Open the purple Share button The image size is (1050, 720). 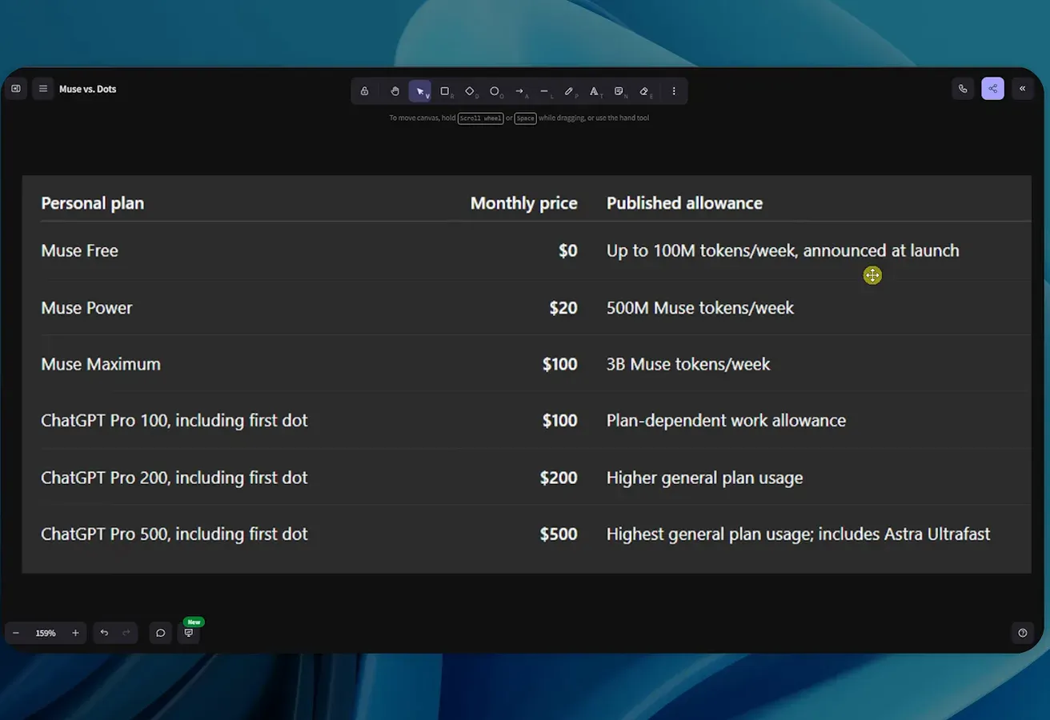coord(992,89)
